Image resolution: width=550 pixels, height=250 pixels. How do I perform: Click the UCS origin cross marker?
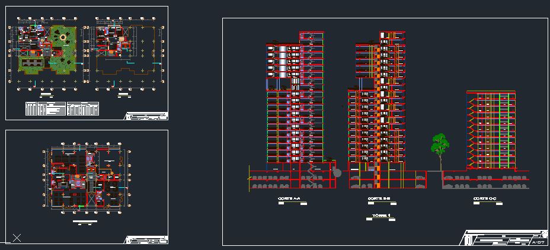coord(17,238)
